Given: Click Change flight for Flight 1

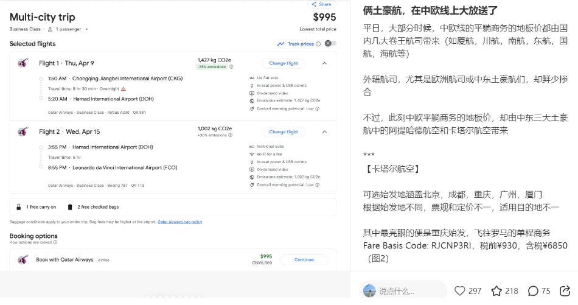Looking at the screenshot, I should 284,63.
